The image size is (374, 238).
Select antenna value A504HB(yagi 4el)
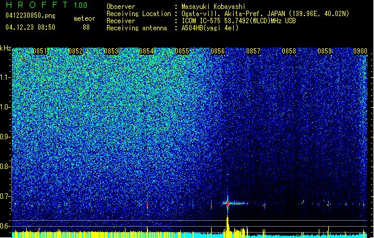tap(210, 28)
